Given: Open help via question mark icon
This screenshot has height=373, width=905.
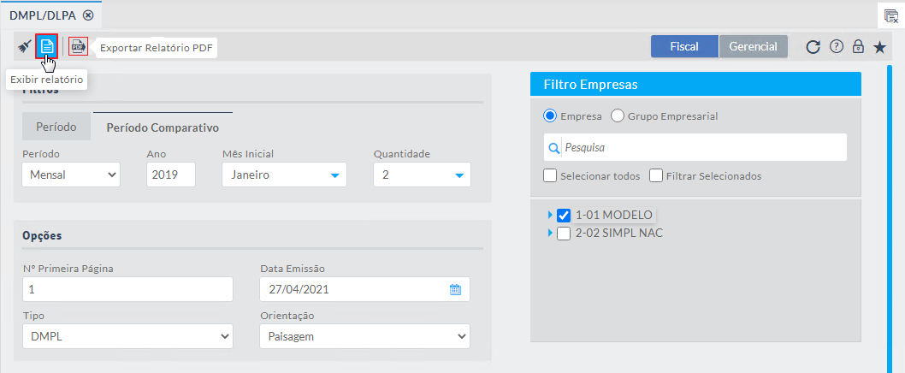Looking at the screenshot, I should 837,47.
